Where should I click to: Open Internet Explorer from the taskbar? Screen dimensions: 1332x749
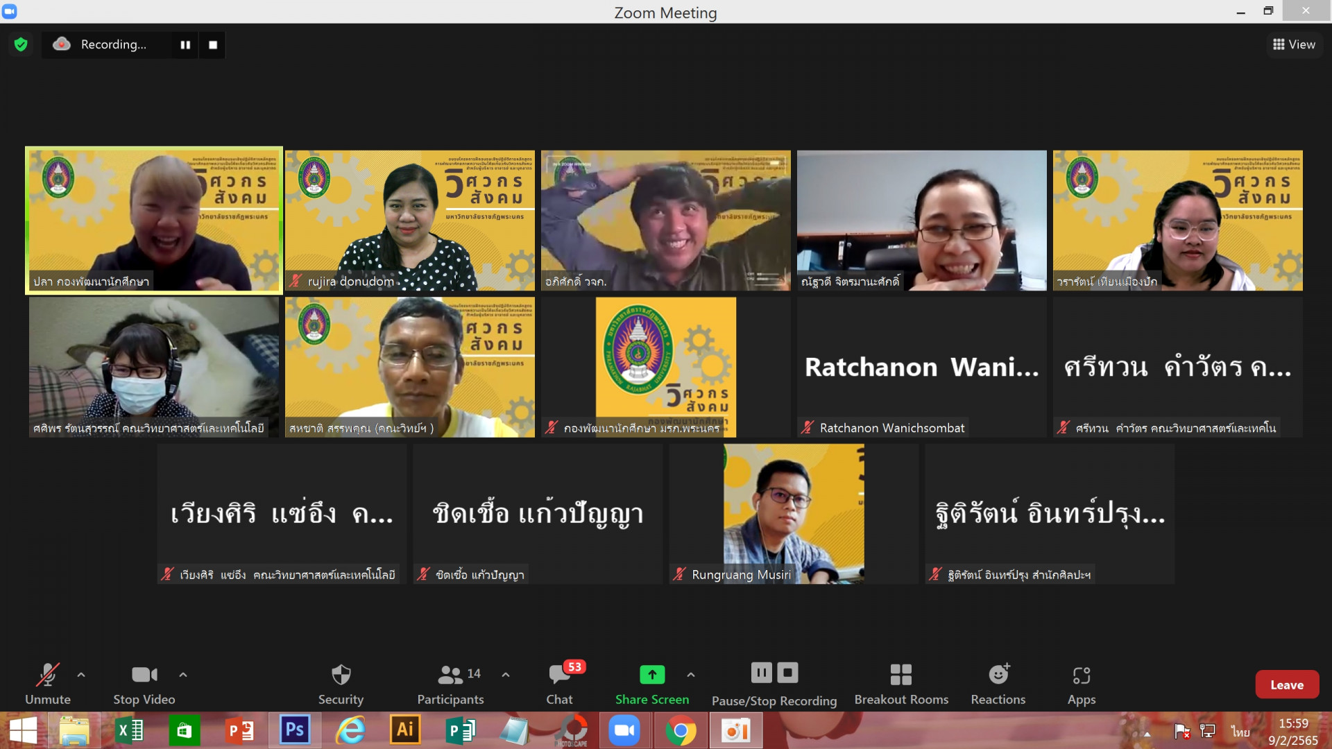pyautogui.click(x=350, y=731)
